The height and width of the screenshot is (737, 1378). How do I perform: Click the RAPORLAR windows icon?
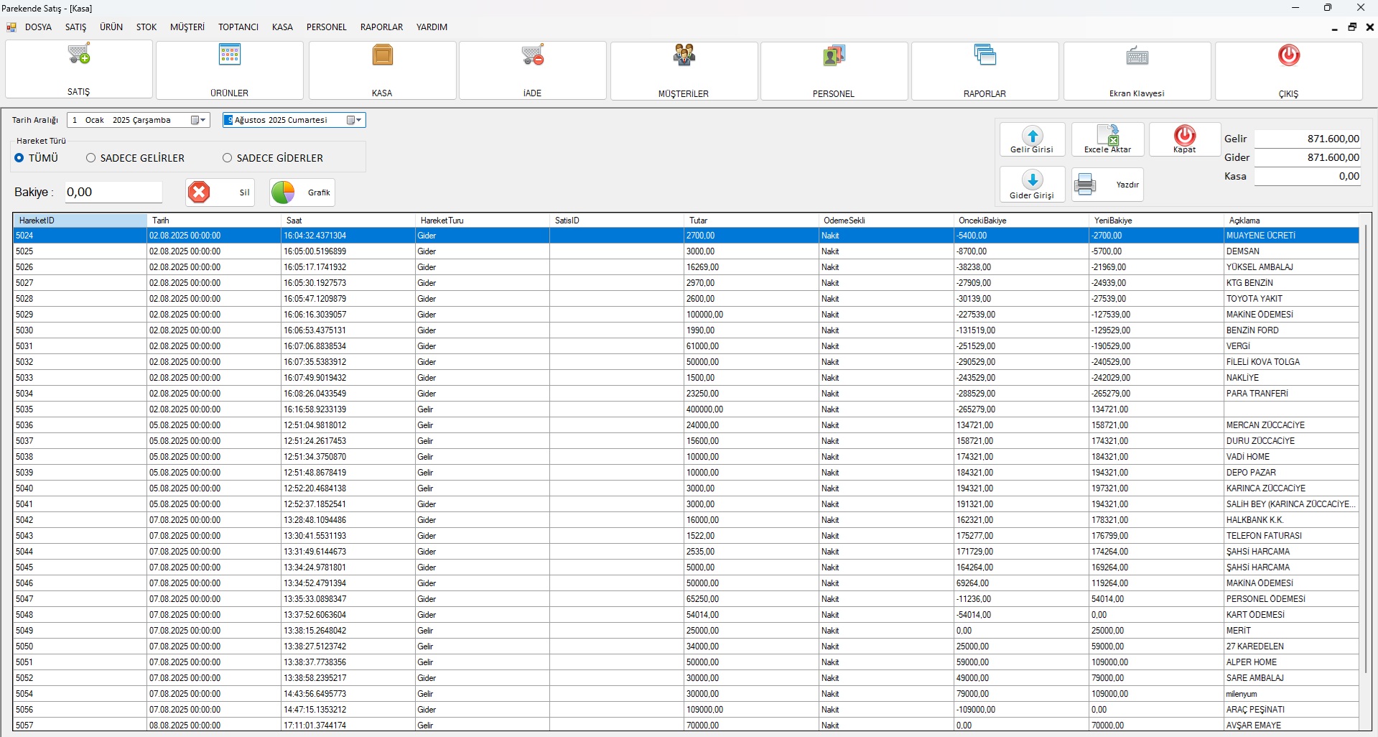click(984, 55)
